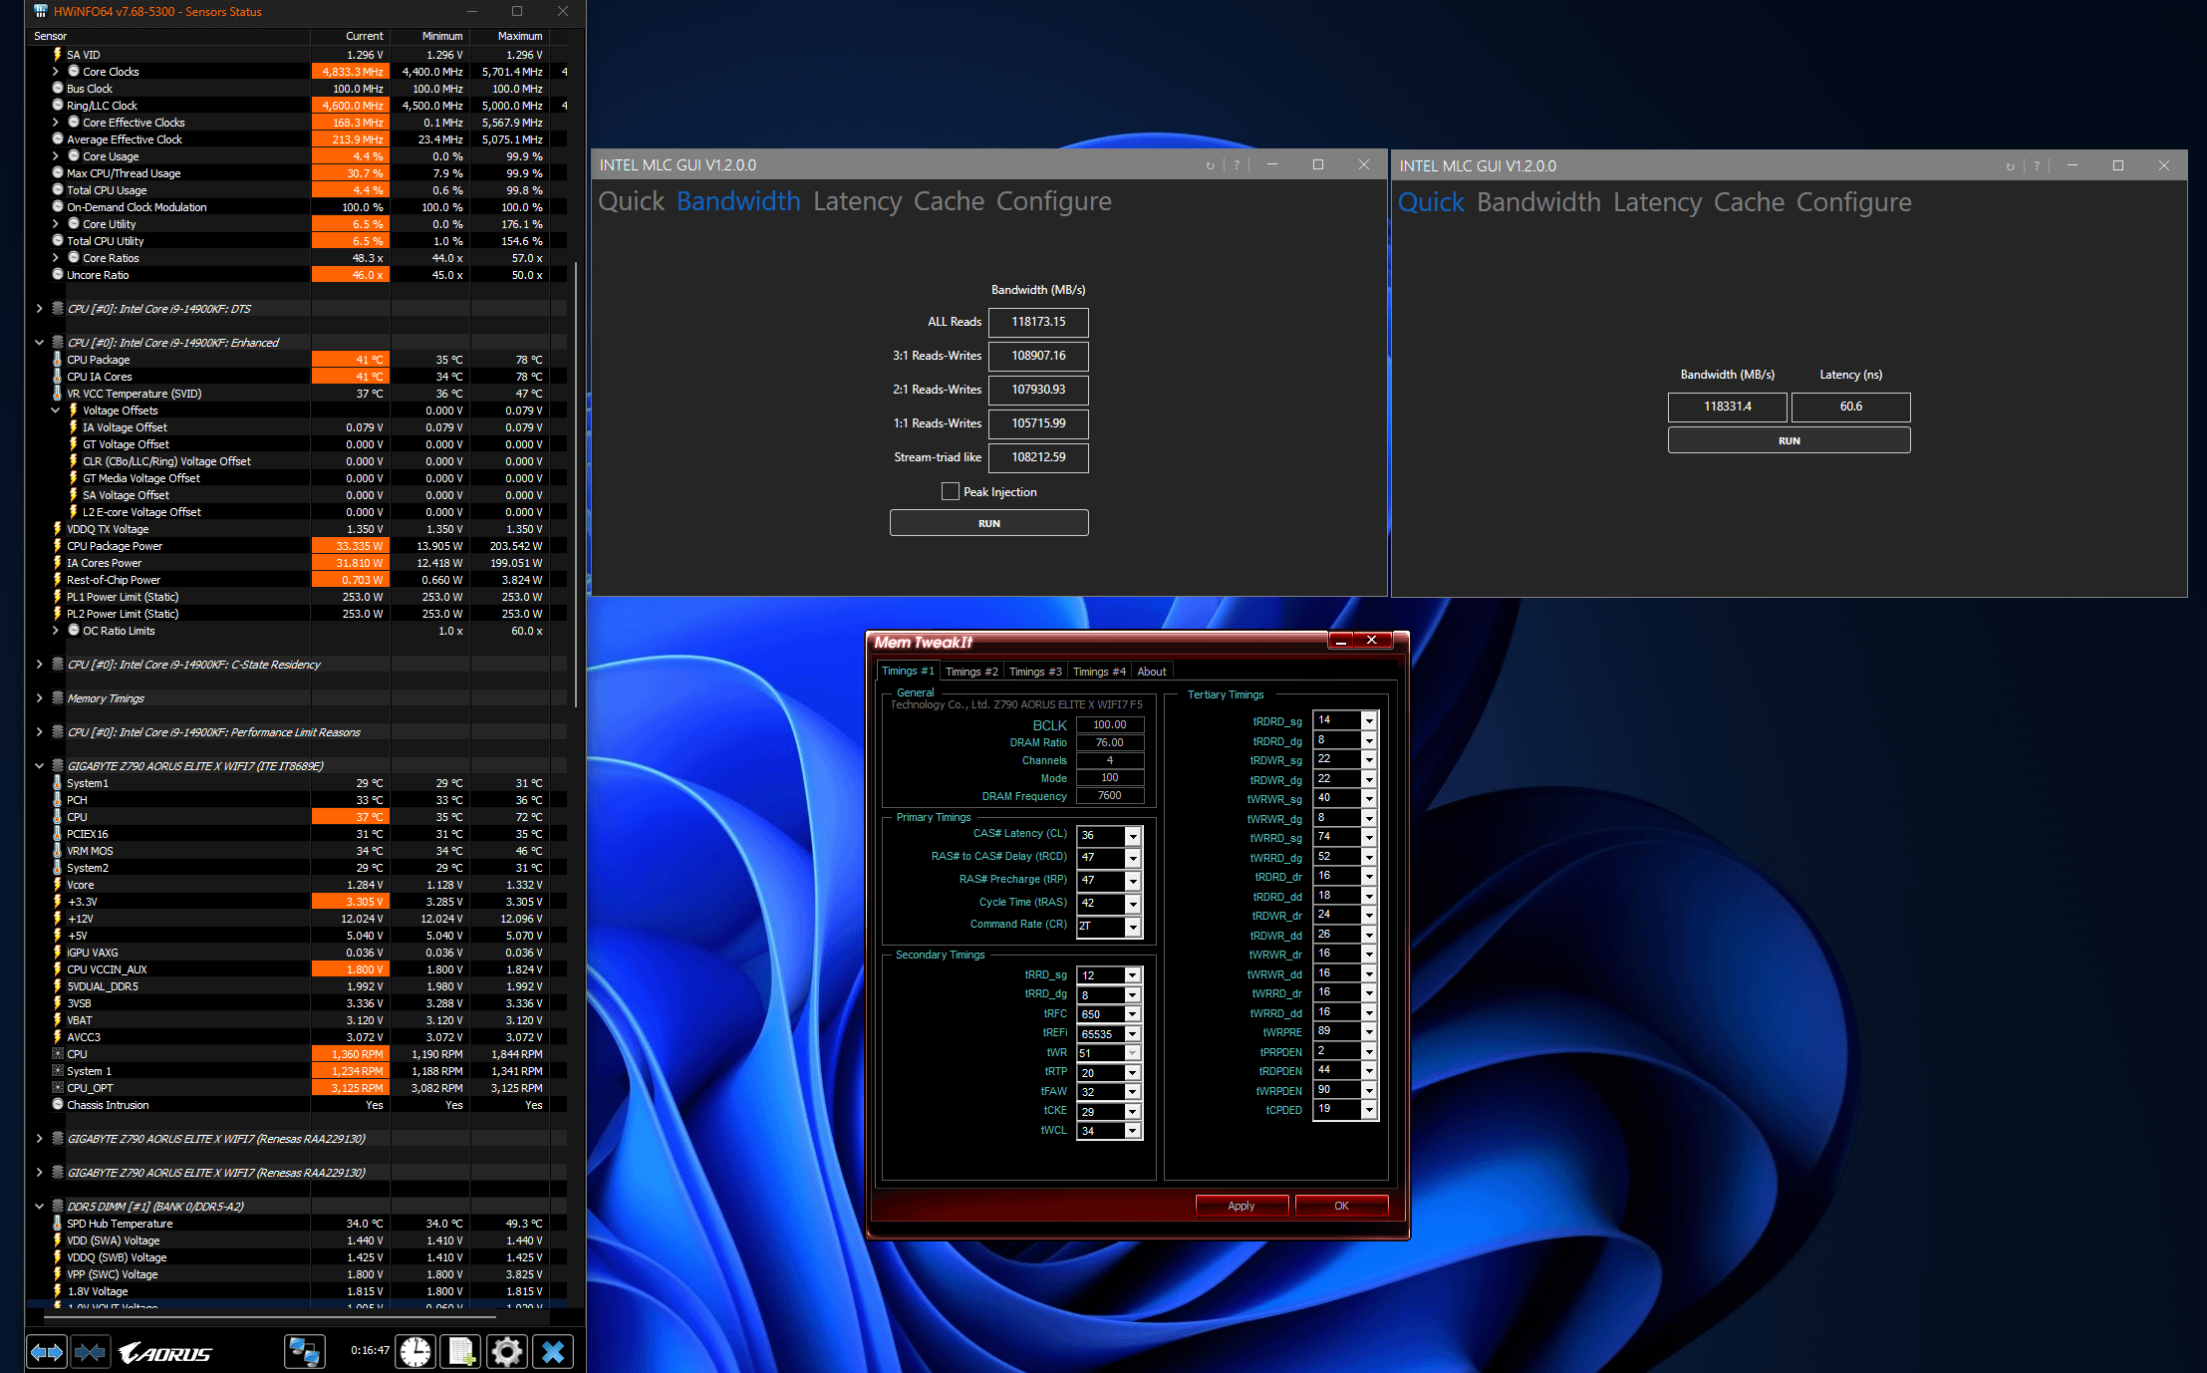Select the 'CPU VCCIN_AUX' sensor row
This screenshot has width=2207, height=1373.
coord(298,969)
